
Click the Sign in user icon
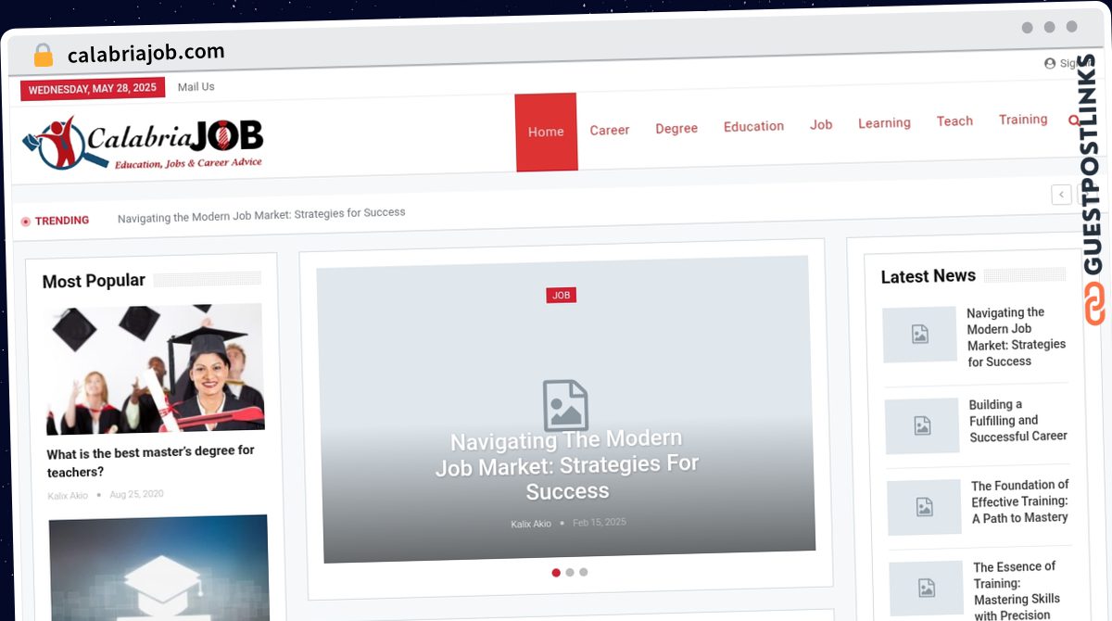coord(1050,64)
